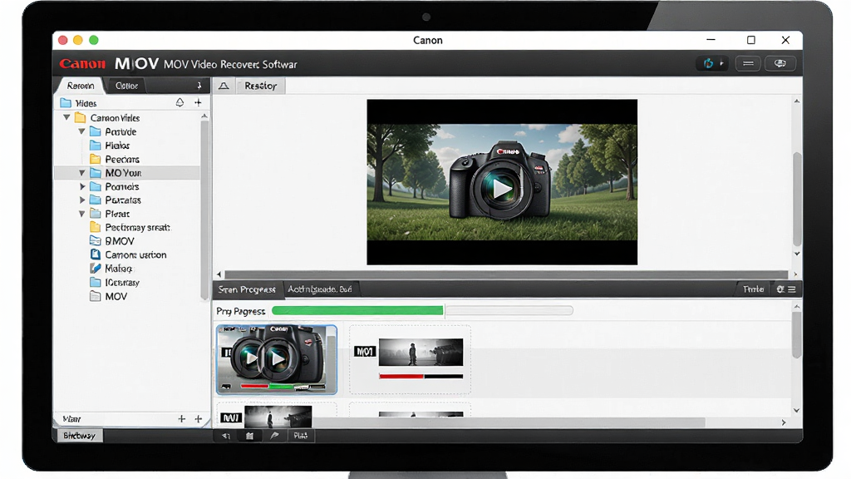Click the first plus icon in the Maw row
851x479 pixels.
[x=182, y=419]
